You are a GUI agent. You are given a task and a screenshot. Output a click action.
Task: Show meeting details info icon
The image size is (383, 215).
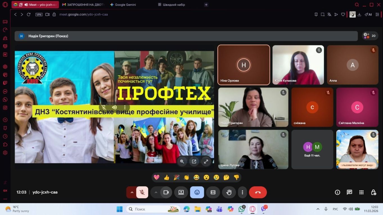coord(337,192)
